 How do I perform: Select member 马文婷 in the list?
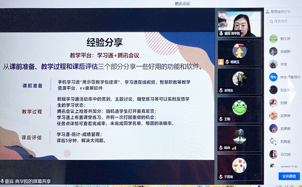[285, 154]
